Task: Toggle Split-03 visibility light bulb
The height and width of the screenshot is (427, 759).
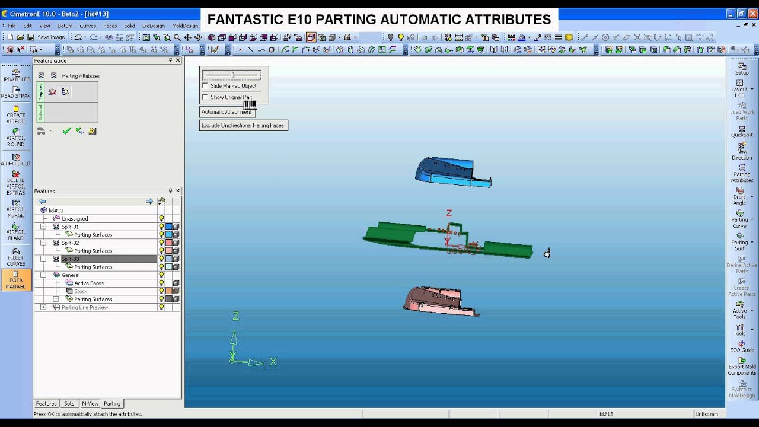Action: (x=161, y=259)
